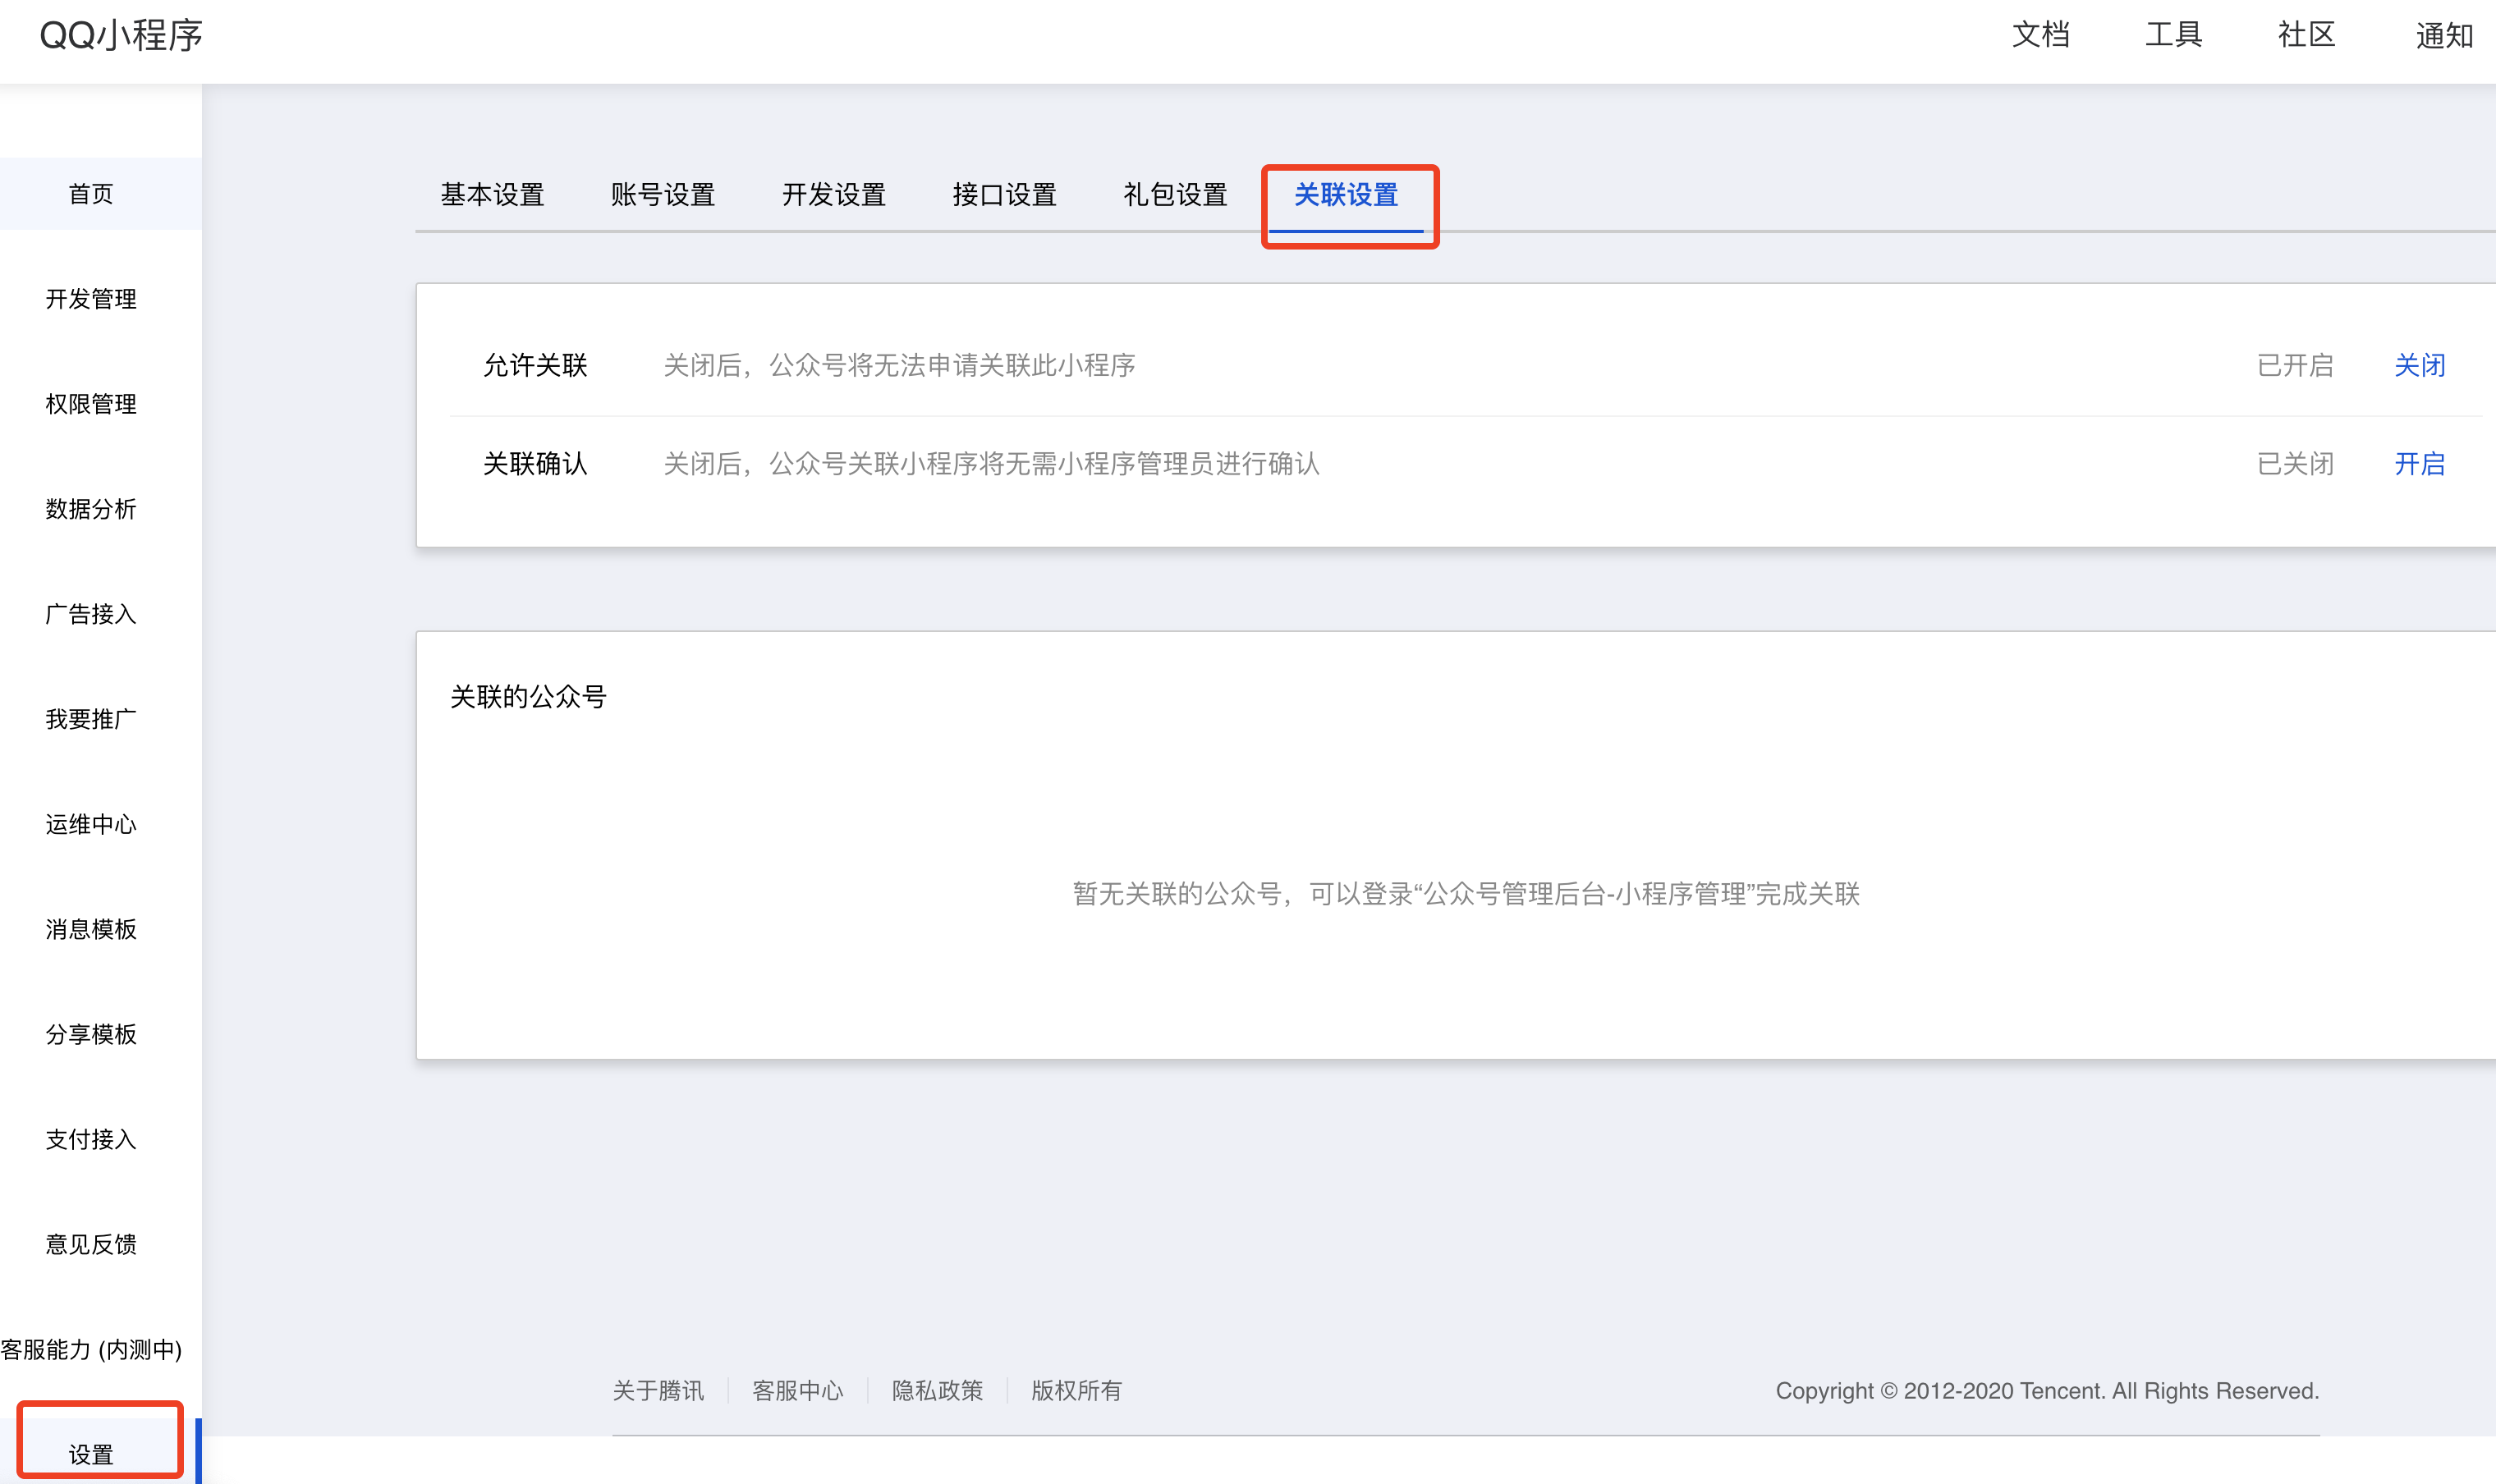Select 设置 in the sidebar
Image resolution: width=2496 pixels, height=1484 pixels.
(91, 1454)
